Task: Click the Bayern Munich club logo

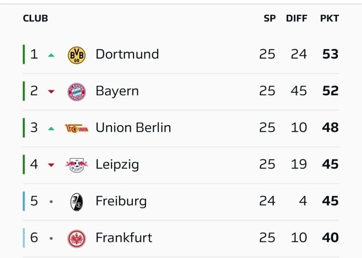Action: click(x=77, y=91)
